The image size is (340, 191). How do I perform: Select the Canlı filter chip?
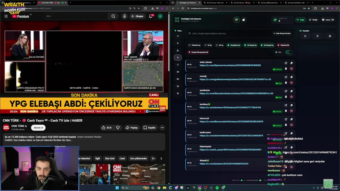pos(122,158)
